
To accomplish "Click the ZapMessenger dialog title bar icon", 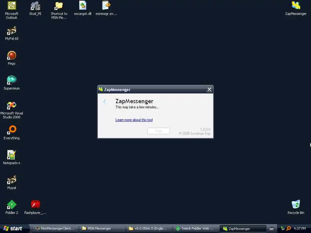I will (101, 89).
